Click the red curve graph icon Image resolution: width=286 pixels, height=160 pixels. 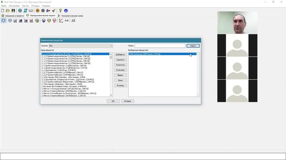click(61, 21)
